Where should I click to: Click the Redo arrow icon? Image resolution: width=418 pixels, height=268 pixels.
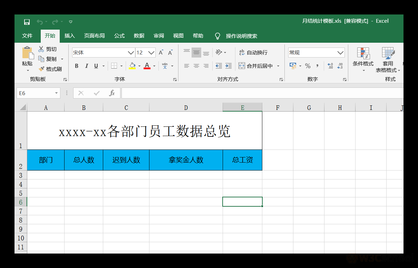click(x=55, y=22)
